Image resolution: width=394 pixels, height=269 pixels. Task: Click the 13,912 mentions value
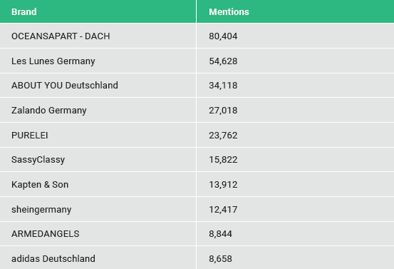[x=223, y=185]
